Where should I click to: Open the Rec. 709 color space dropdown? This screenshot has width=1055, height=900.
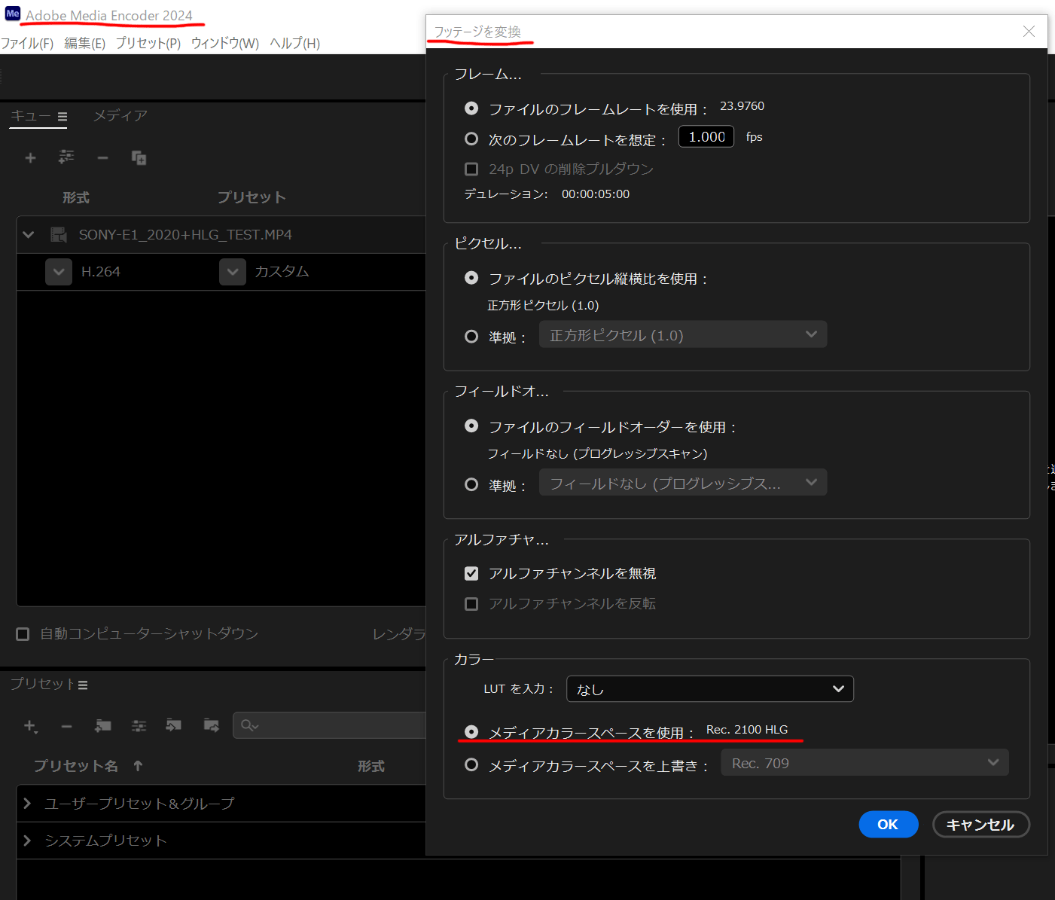tap(864, 762)
